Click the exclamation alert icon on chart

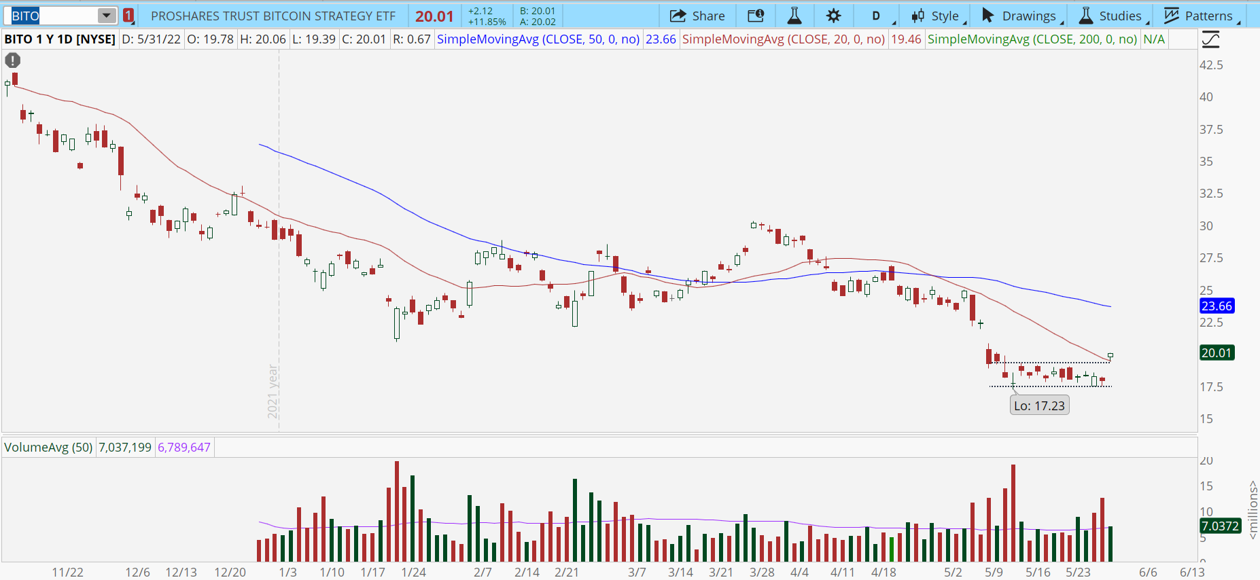pos(12,60)
